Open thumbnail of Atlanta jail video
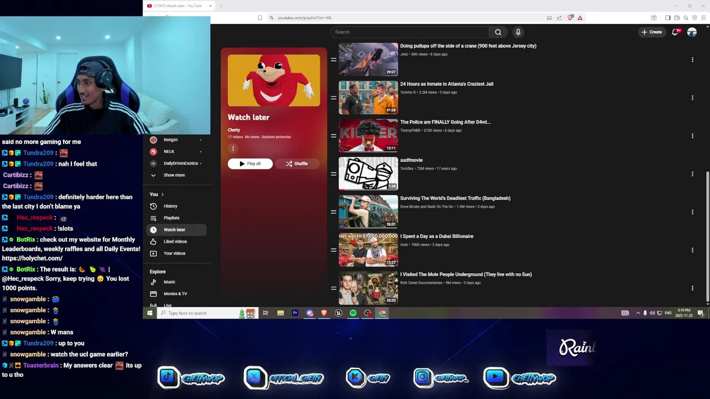 click(x=368, y=98)
